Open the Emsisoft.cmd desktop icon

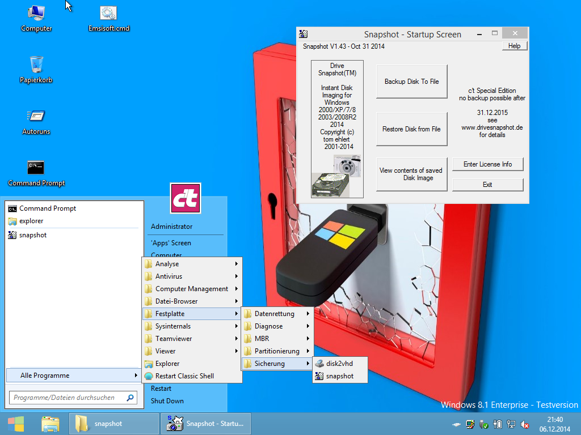point(108,14)
